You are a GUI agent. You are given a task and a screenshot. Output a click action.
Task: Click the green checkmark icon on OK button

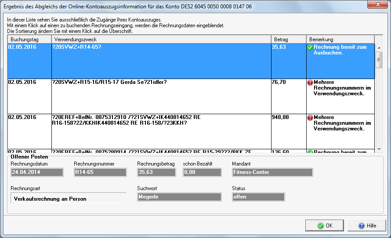320,226
